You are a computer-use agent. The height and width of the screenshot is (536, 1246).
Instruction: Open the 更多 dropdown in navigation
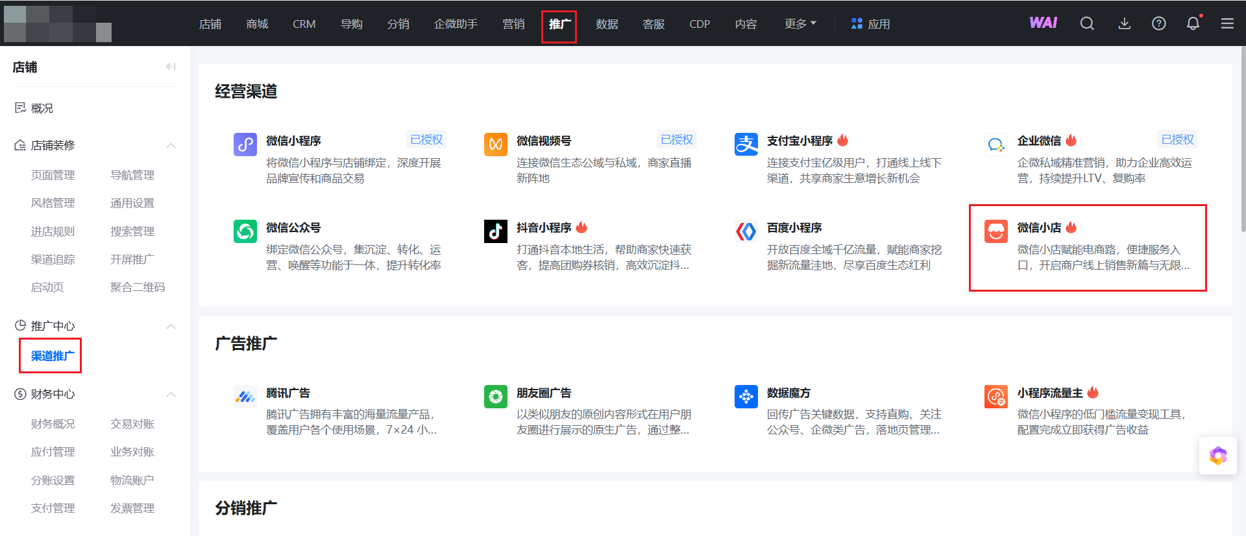click(800, 24)
